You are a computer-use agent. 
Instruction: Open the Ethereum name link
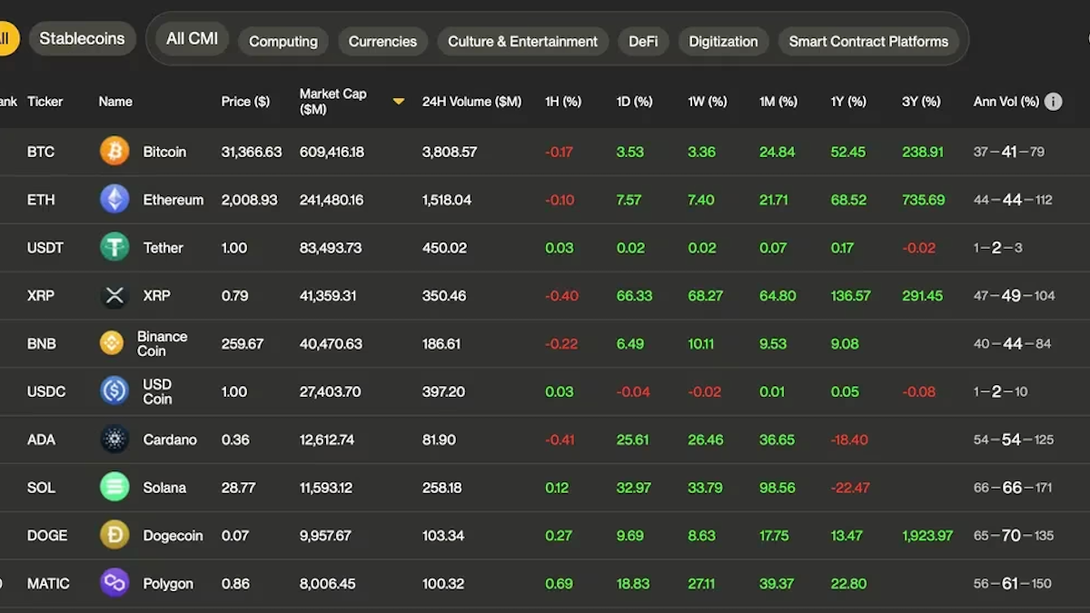[173, 200]
